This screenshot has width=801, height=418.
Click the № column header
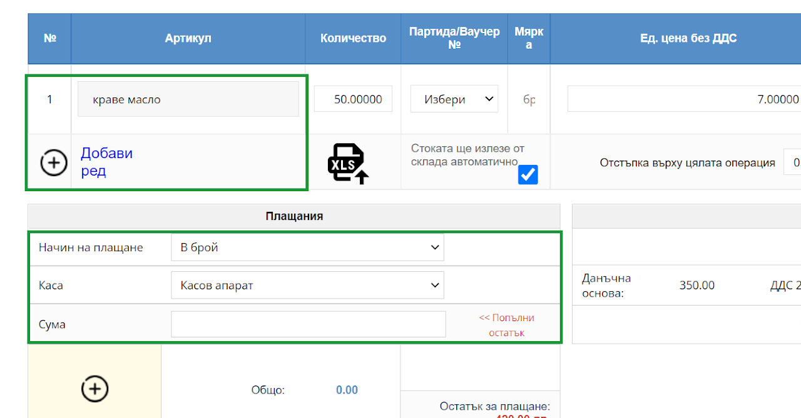pyautogui.click(x=50, y=39)
